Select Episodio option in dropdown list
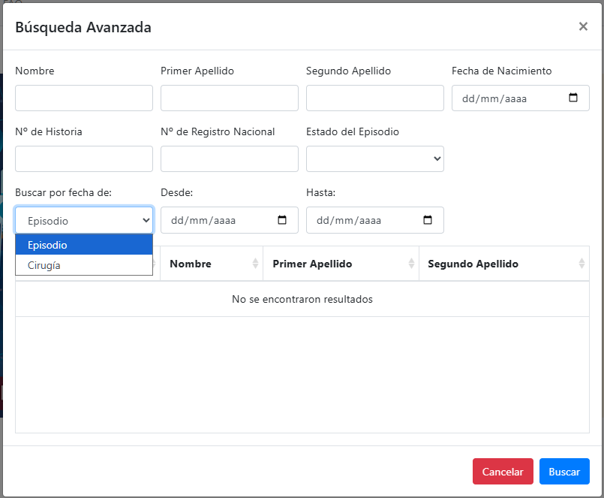The height and width of the screenshot is (498, 604). [84, 245]
